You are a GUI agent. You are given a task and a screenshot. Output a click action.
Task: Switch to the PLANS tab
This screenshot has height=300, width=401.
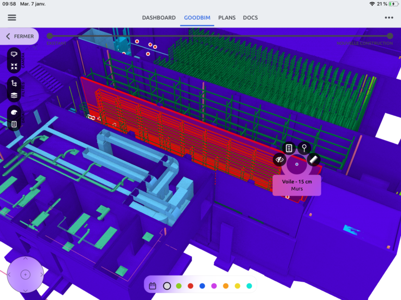point(227,18)
